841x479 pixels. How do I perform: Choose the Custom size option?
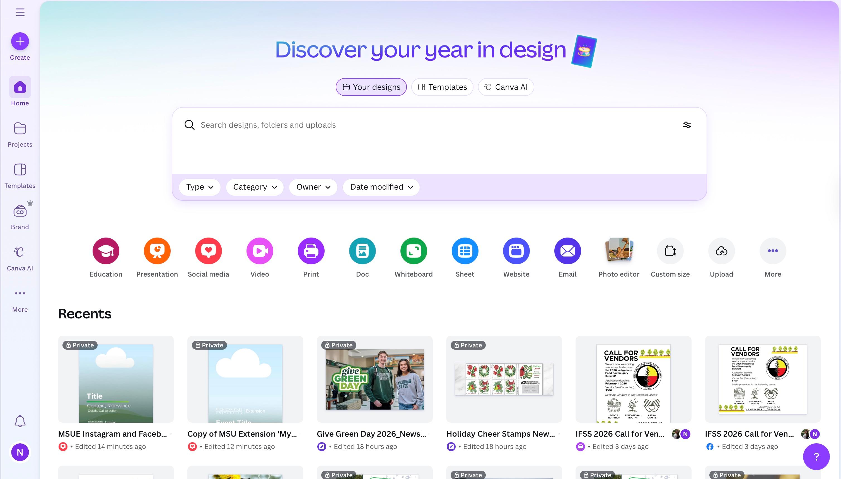[670, 251]
